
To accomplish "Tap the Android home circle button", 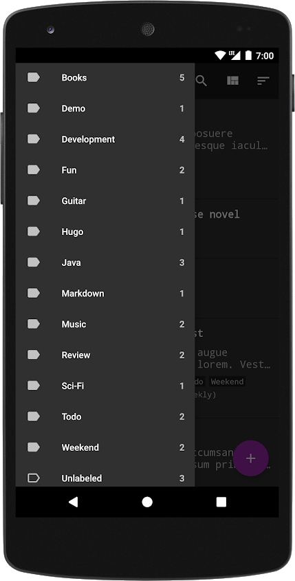I will (x=147, y=502).
